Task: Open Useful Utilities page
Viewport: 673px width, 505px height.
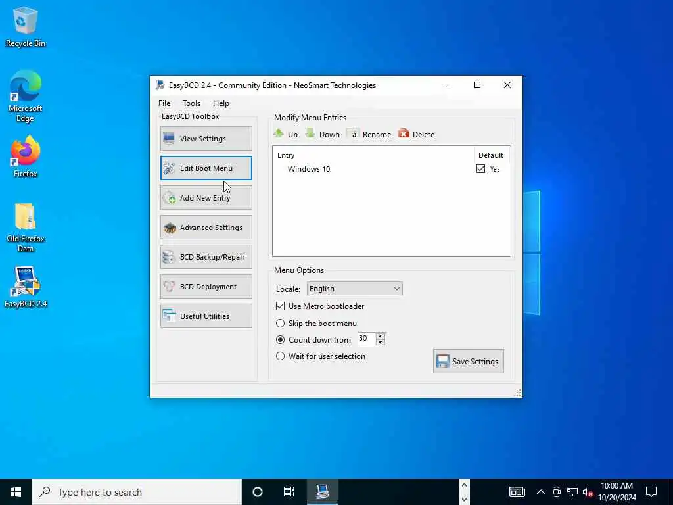Action: point(206,316)
